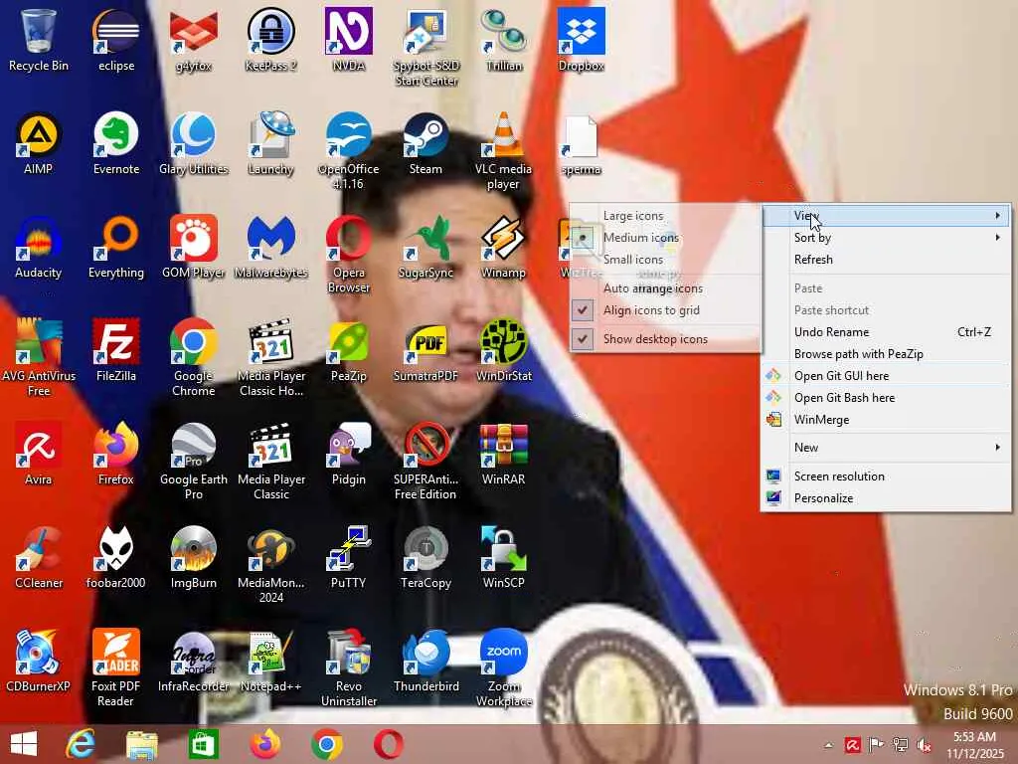The width and height of the screenshot is (1018, 764).
Task: Select Browse path with PeaZip
Action: [886, 355]
